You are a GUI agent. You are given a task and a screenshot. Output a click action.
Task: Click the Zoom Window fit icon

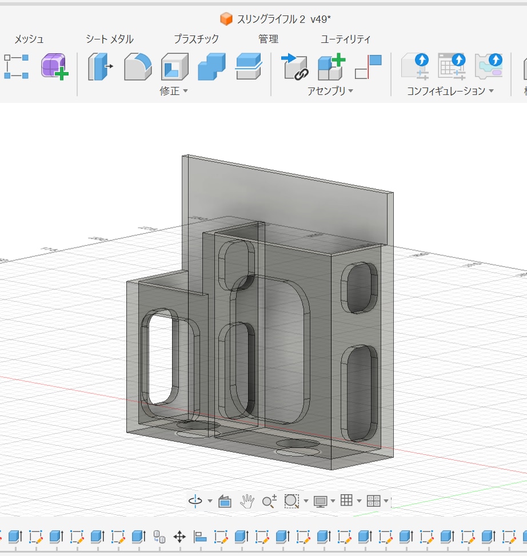coord(292,501)
